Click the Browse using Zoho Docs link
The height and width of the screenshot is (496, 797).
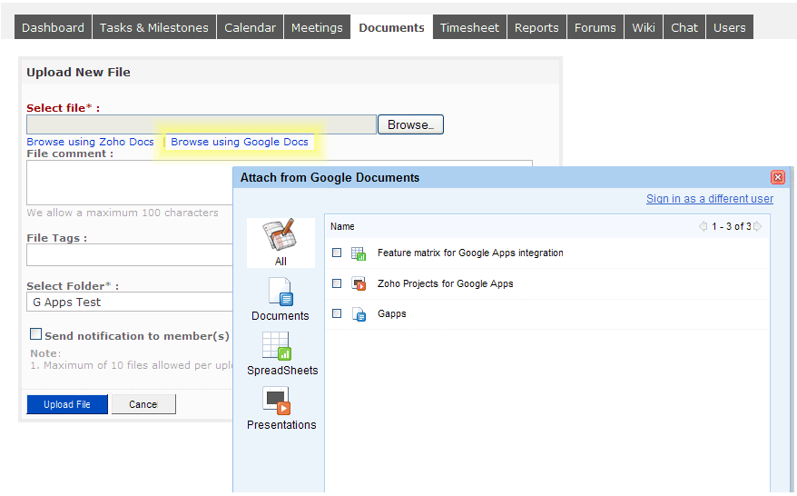click(x=91, y=142)
